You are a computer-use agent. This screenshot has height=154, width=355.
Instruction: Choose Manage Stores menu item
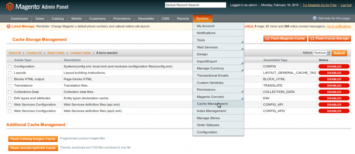pyautogui.click(x=218, y=118)
